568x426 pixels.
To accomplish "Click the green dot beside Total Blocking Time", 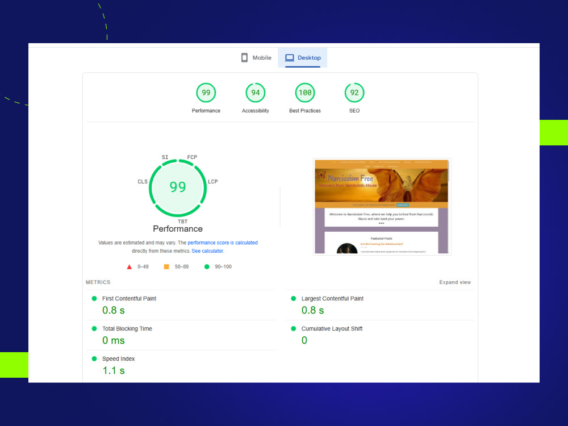I will point(94,328).
